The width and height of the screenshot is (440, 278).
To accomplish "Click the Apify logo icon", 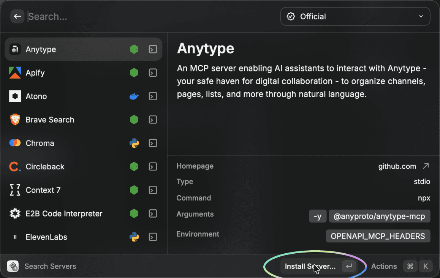I will click(15, 73).
